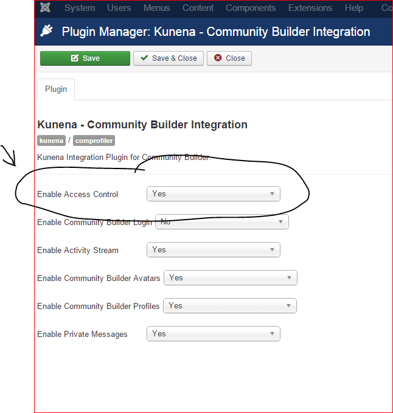This screenshot has width=393, height=413.
Task: Click the Close button
Action: (x=229, y=58)
